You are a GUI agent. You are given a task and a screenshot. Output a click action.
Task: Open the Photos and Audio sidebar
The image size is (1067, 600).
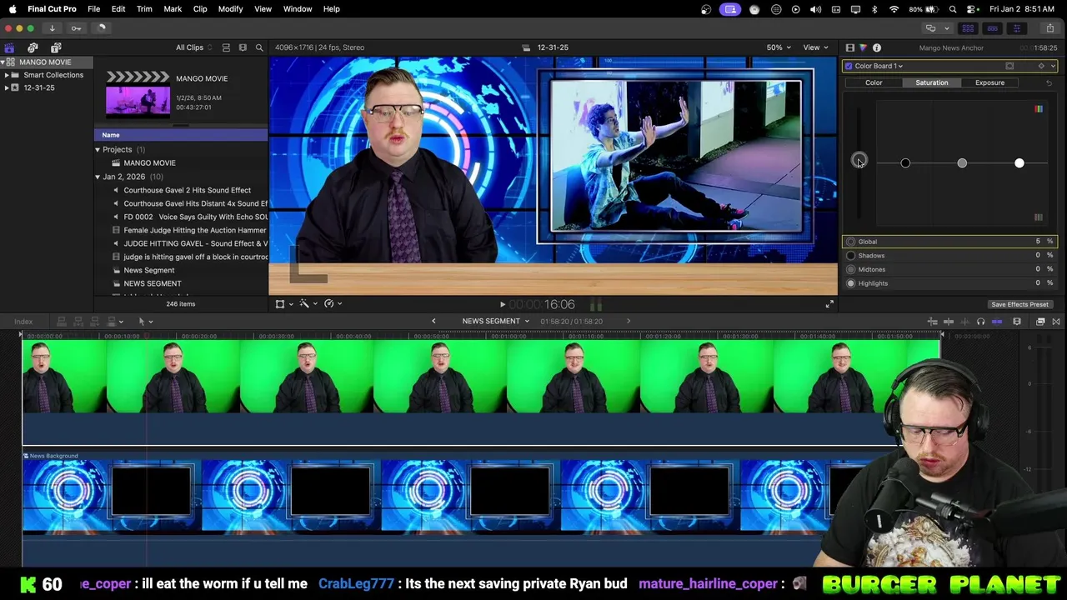pyautogui.click(x=33, y=47)
